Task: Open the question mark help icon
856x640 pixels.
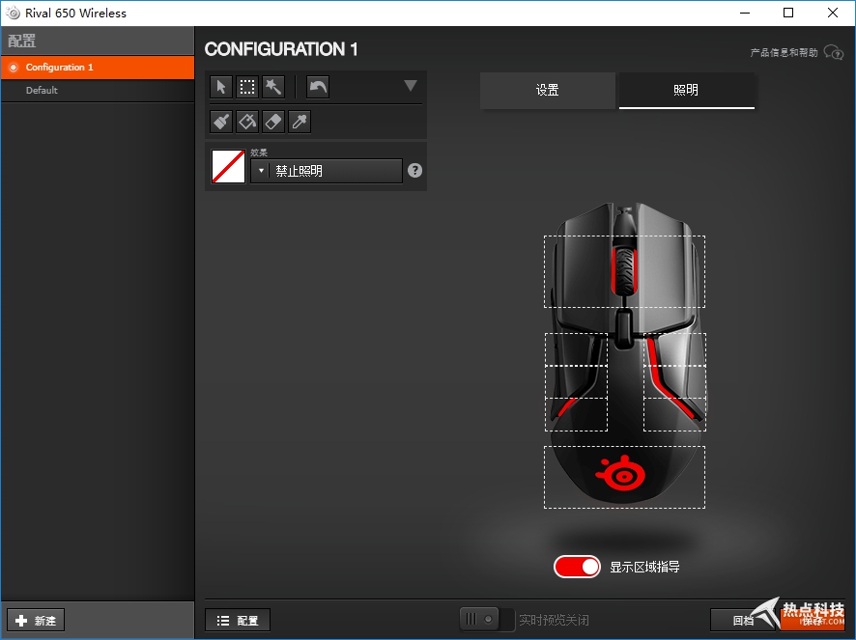Action: tap(414, 171)
